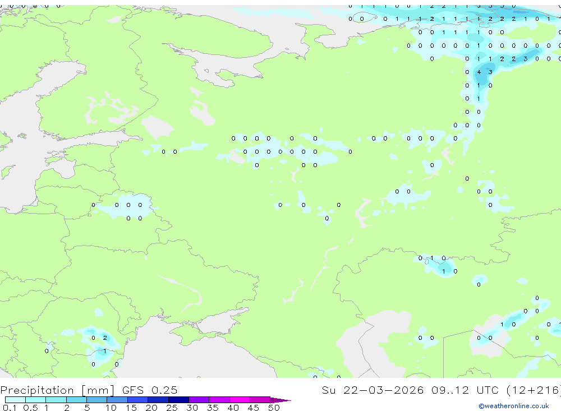
Task: Click the '09..12 UTC' time label
Action: (465, 390)
